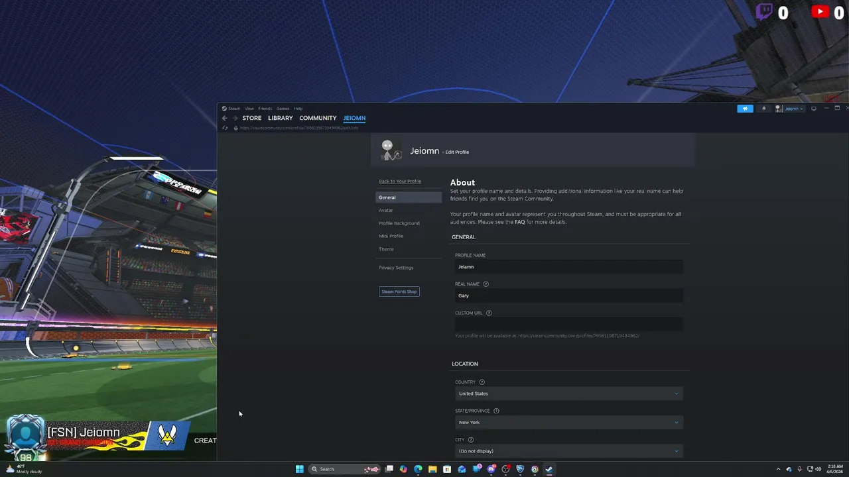Screen dimensions: 849x477
Task: Select the JEIOMN profile tab
Action: (x=354, y=118)
